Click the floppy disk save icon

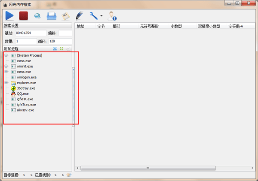pyautogui.click(x=65, y=16)
